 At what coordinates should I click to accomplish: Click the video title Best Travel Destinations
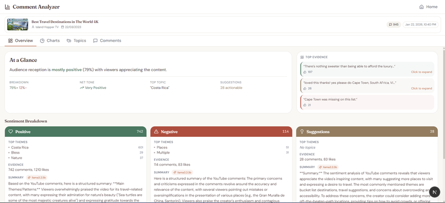point(65,22)
